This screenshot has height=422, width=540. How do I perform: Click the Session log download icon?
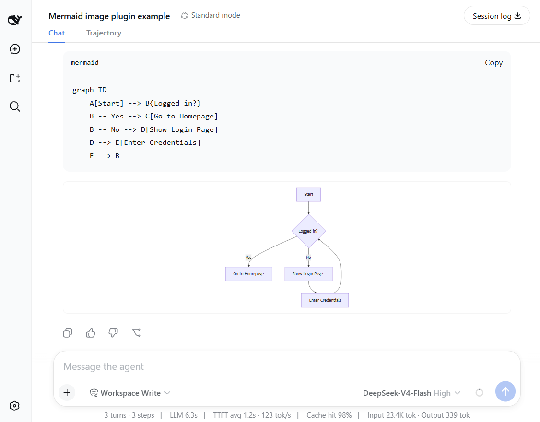[517, 16]
